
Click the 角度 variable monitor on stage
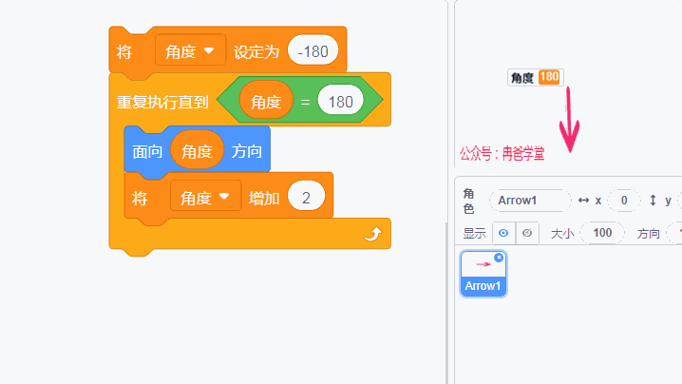(536, 78)
